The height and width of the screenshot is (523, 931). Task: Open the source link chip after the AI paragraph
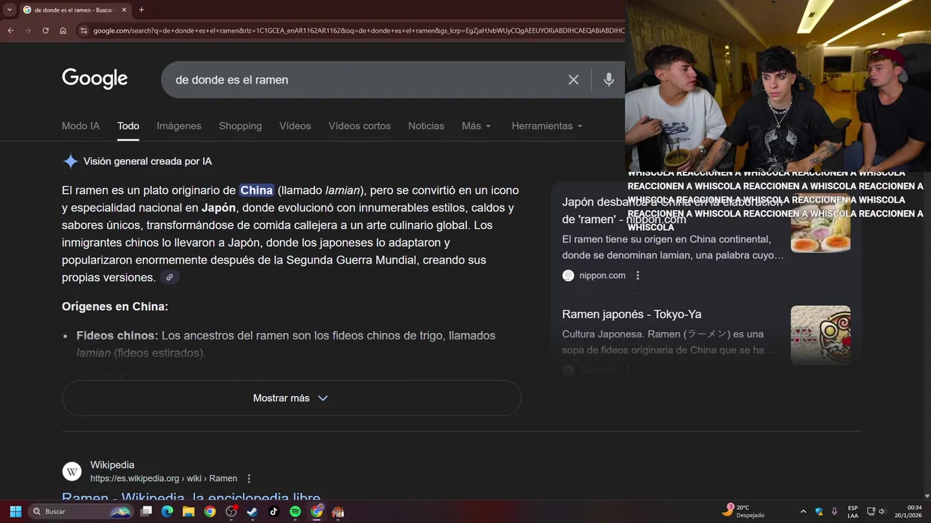click(x=169, y=277)
